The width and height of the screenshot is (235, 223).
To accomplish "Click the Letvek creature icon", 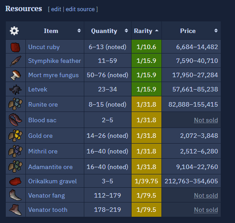I will pos(16,90).
